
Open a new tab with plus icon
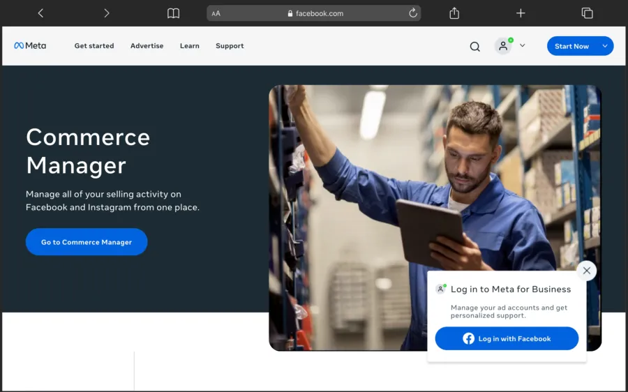521,13
